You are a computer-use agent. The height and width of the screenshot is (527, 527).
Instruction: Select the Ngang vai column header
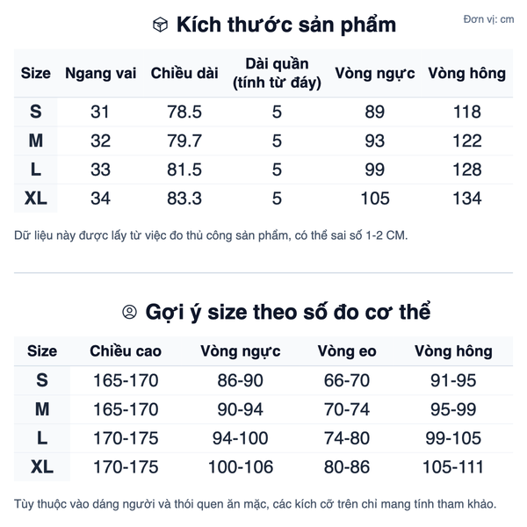(100, 74)
